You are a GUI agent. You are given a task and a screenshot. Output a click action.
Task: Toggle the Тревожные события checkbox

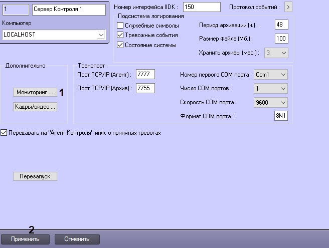(x=120, y=35)
